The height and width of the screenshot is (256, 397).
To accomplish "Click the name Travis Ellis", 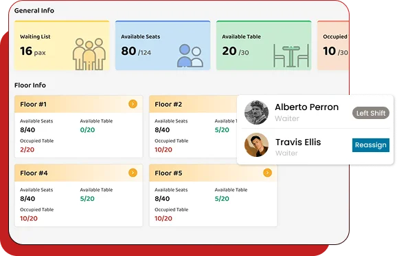I will click(x=298, y=142).
